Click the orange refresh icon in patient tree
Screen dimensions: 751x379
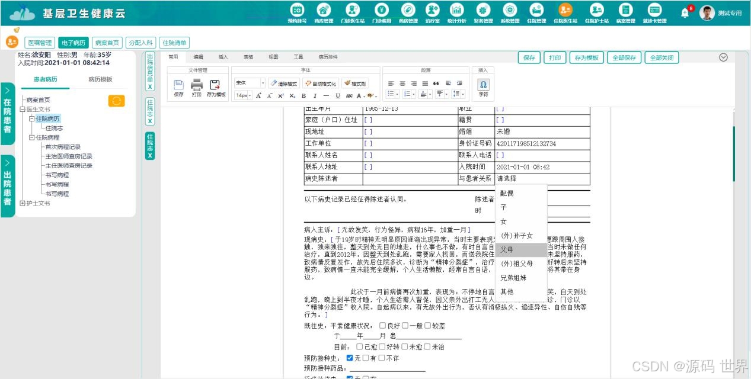[117, 101]
